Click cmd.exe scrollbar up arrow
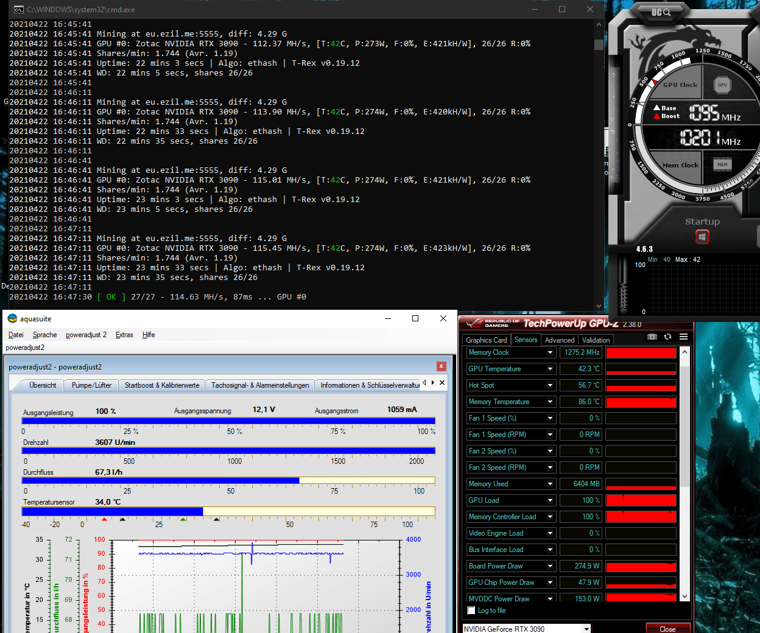The height and width of the screenshot is (633, 760). (x=599, y=24)
